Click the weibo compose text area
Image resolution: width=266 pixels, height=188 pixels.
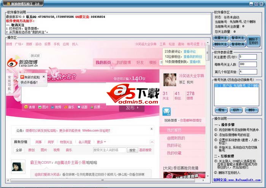click(63, 93)
